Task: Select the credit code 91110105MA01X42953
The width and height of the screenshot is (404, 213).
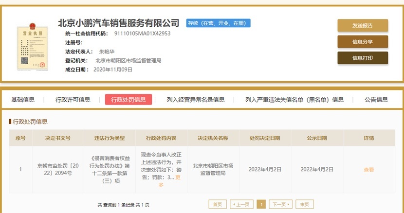Action: click(142, 34)
